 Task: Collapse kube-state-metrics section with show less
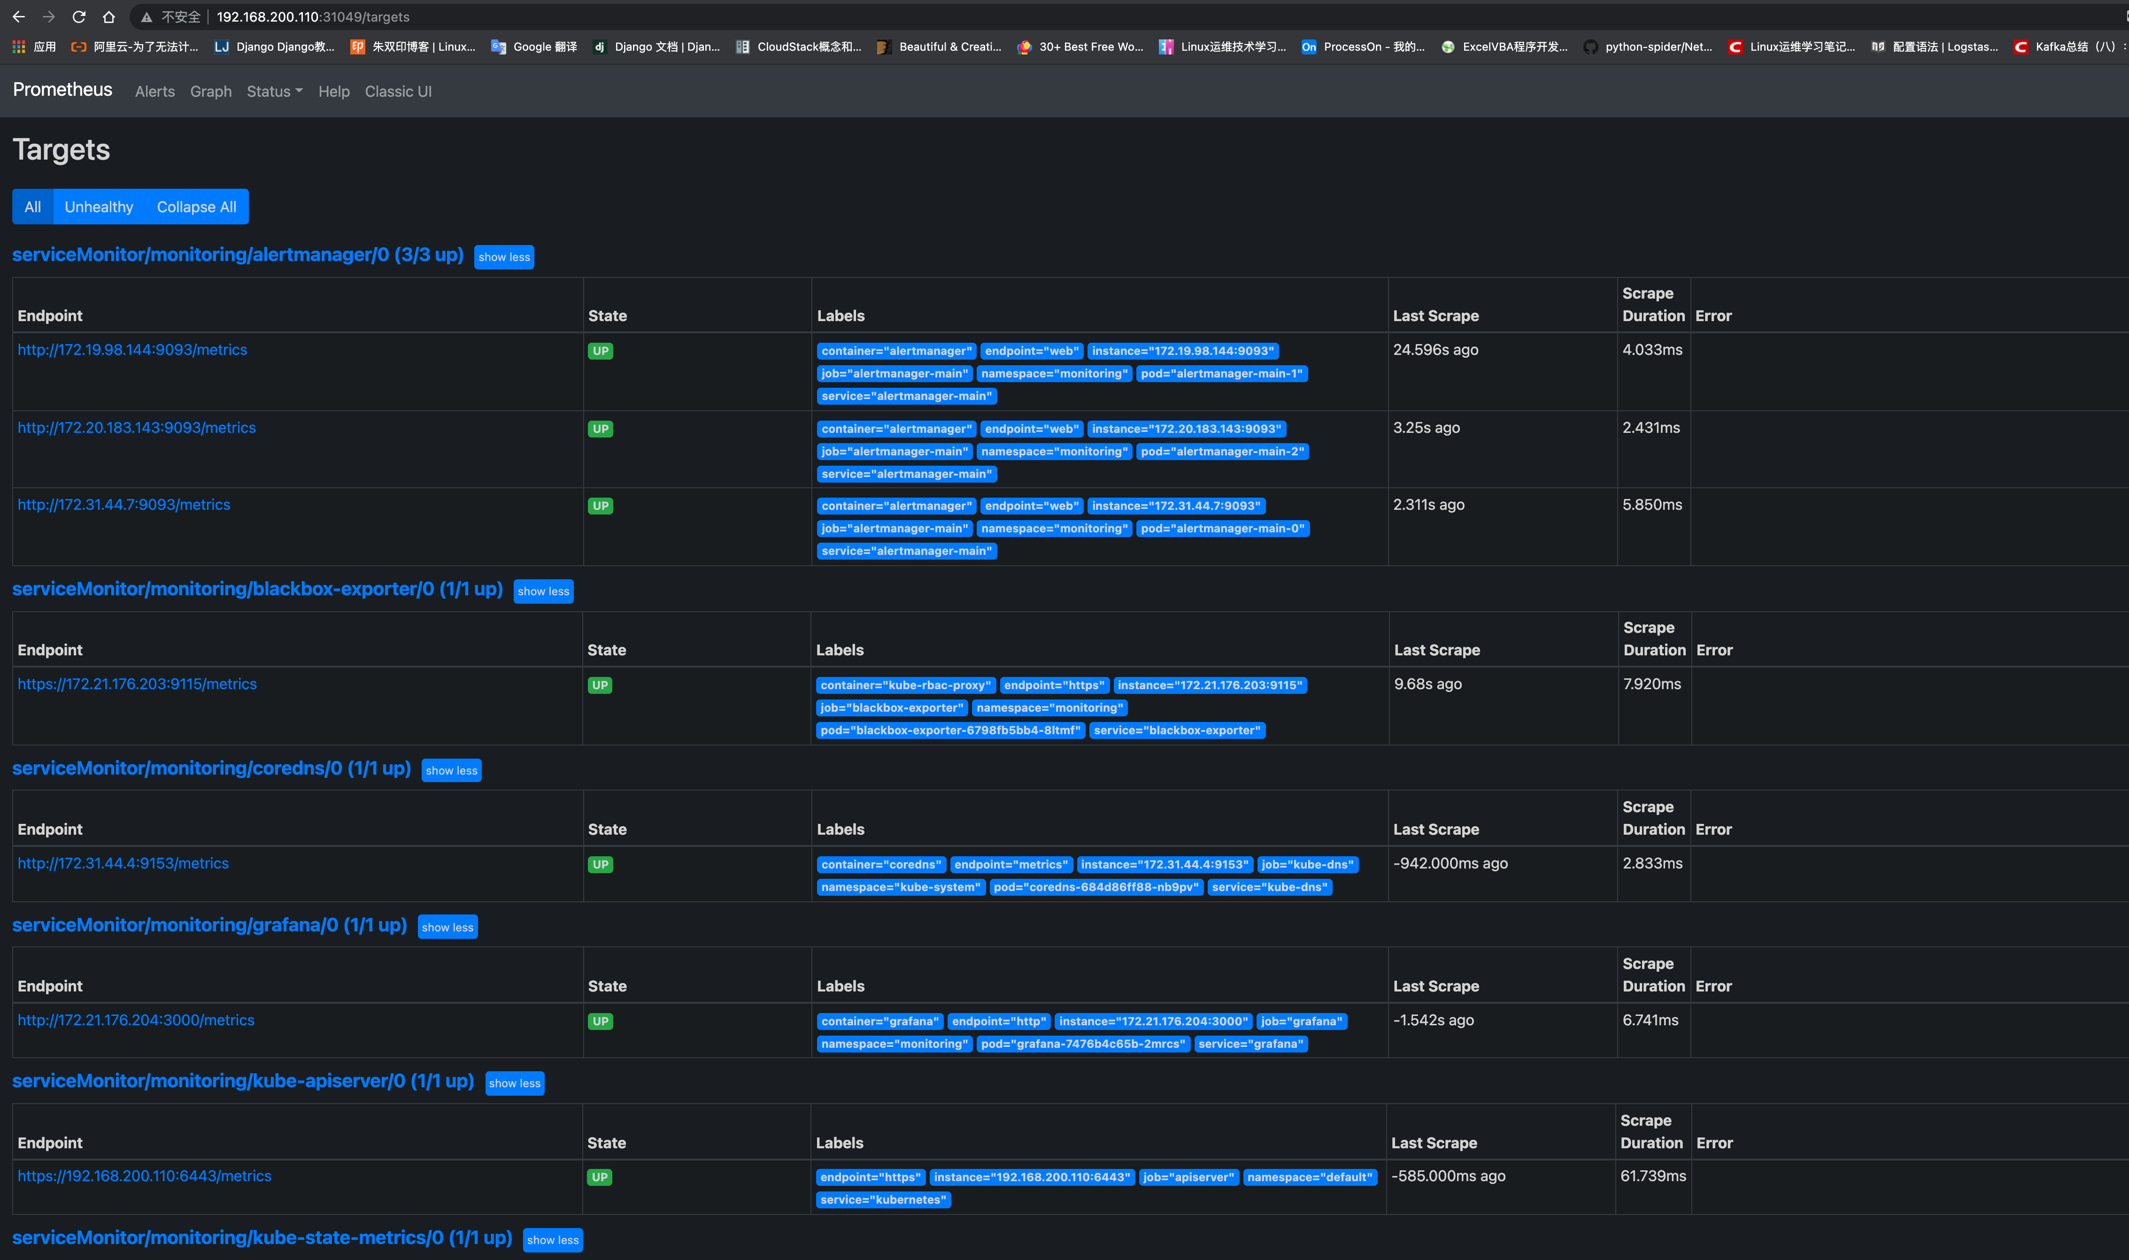(553, 1240)
